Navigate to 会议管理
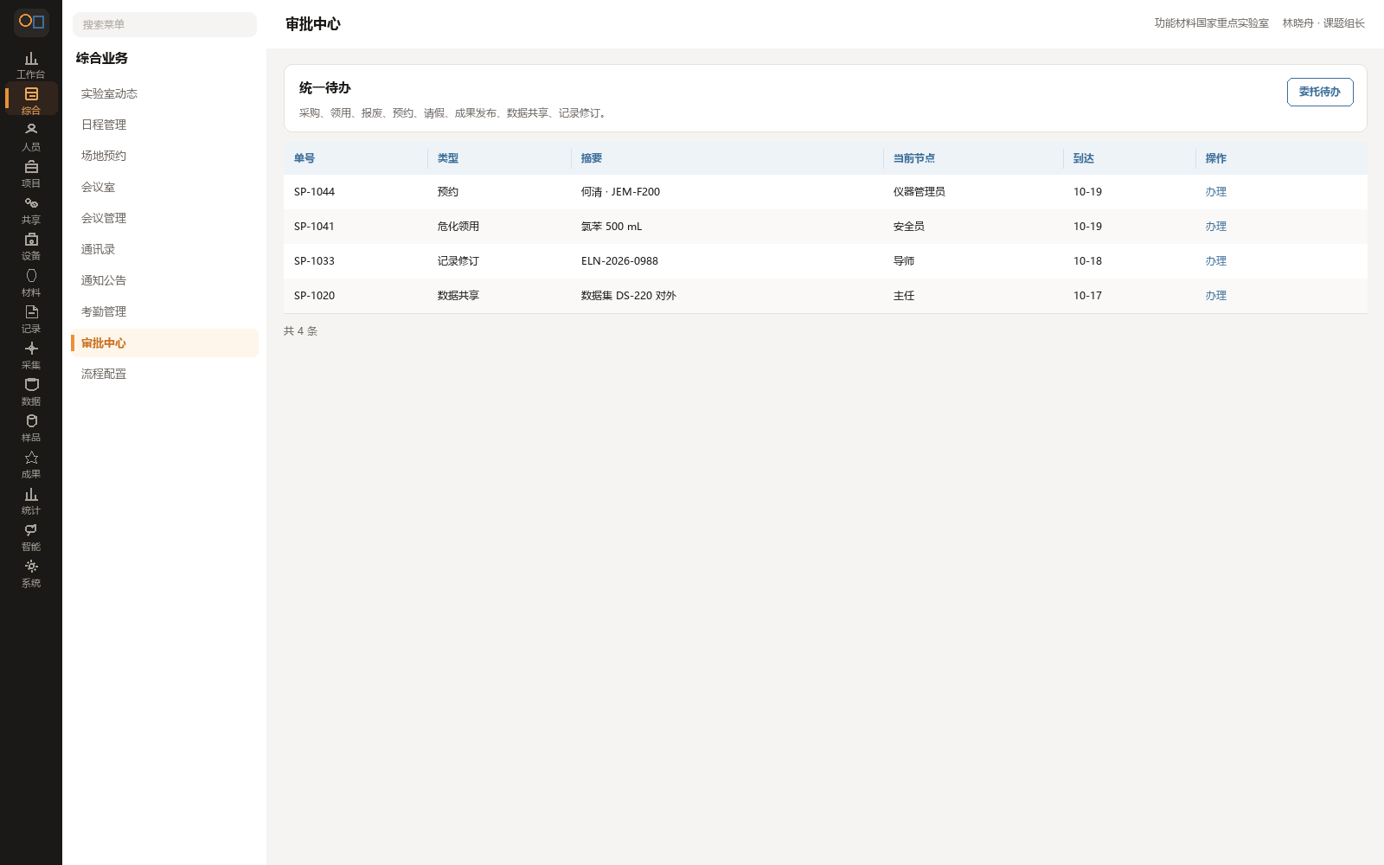 click(x=164, y=218)
